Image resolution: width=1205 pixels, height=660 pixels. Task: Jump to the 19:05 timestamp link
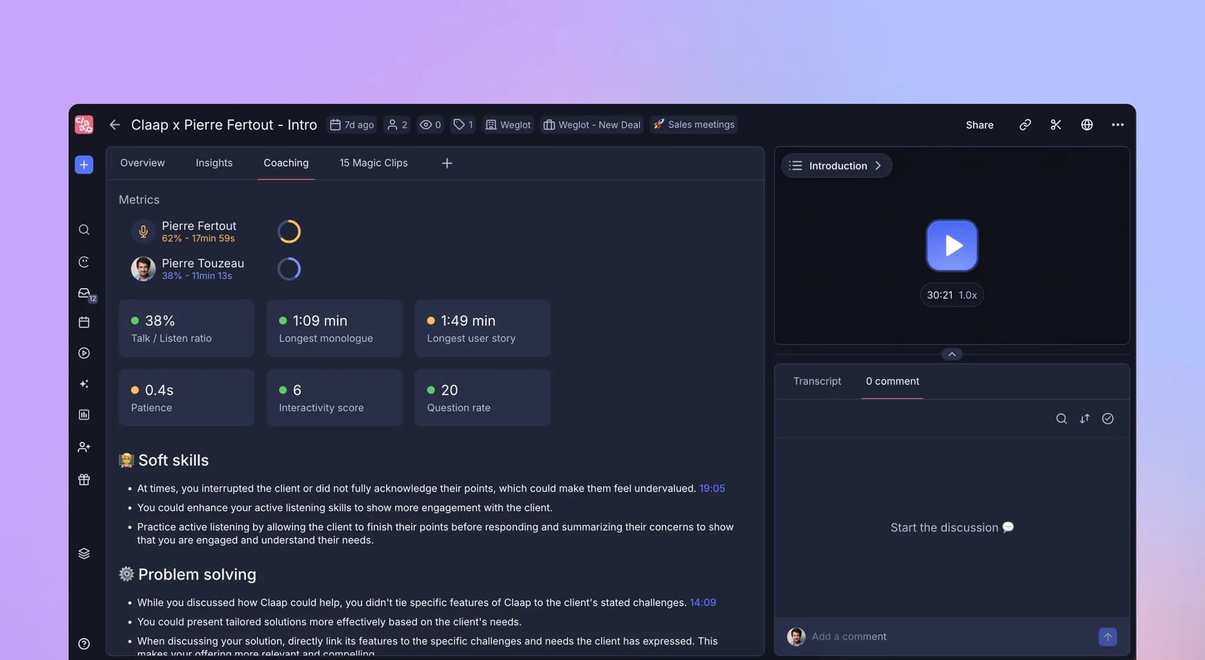tap(712, 488)
